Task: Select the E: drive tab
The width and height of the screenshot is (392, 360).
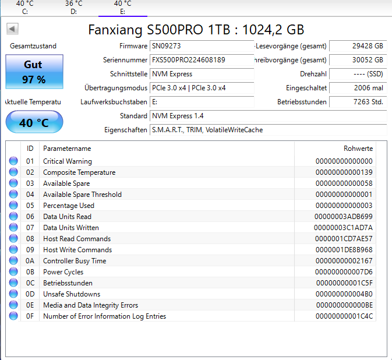Action: (123, 8)
